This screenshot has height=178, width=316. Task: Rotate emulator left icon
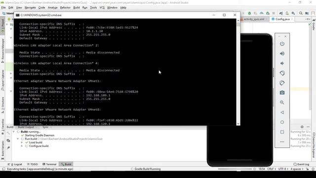[282, 73]
